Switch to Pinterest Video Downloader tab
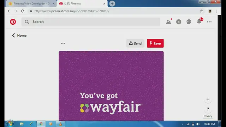The width and height of the screenshot is (226, 127). [x=31, y=4]
